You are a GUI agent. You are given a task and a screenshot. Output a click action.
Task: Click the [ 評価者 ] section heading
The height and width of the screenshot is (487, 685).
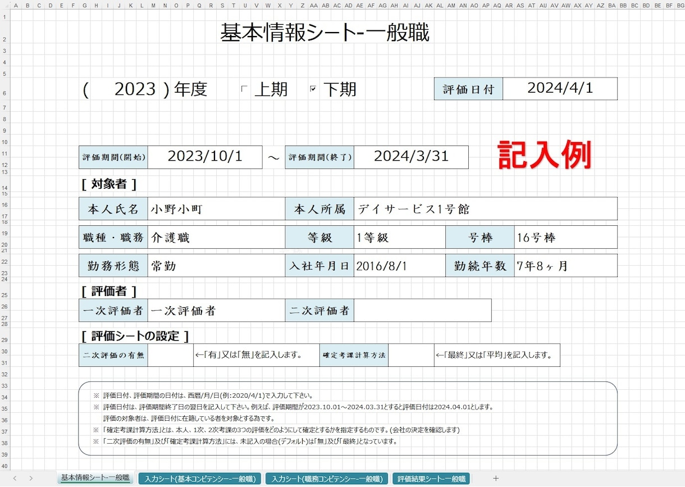pyautogui.click(x=109, y=291)
